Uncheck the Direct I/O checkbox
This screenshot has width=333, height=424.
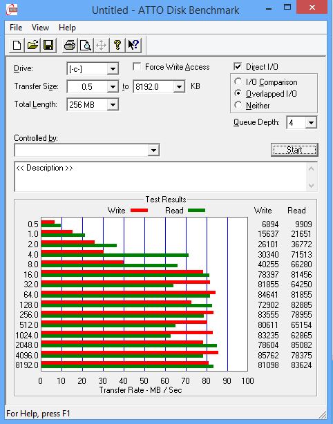[238, 66]
